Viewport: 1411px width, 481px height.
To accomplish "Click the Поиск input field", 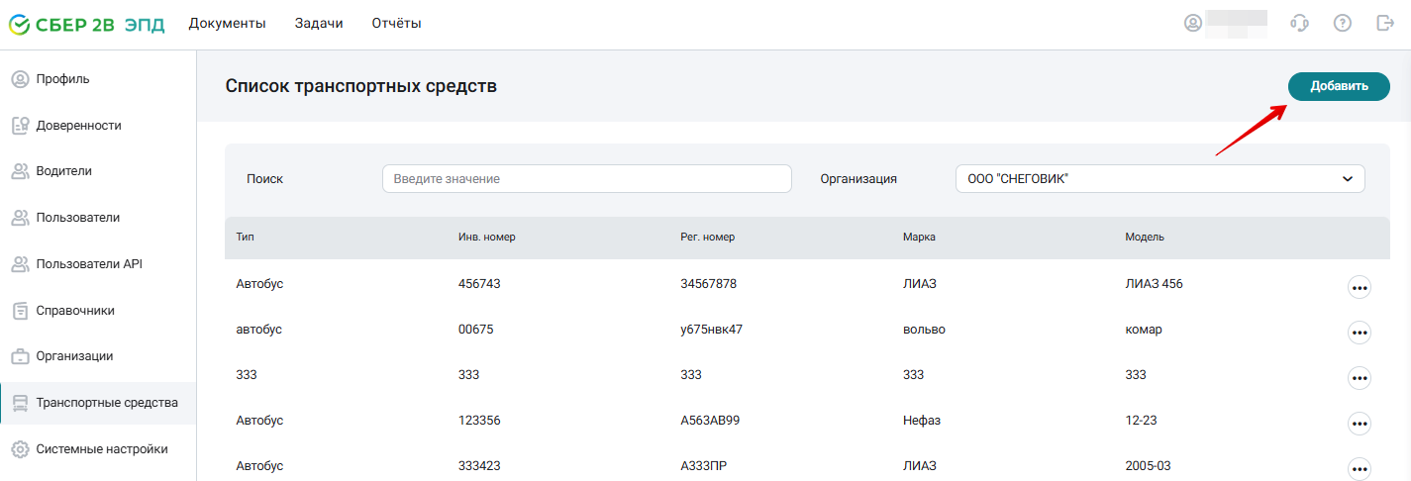I will pyautogui.click(x=587, y=178).
